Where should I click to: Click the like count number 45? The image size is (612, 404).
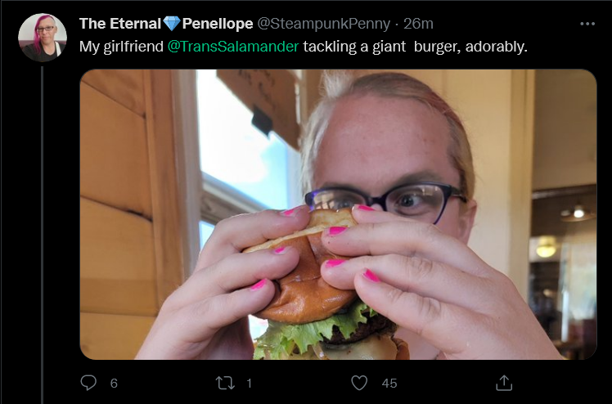389,384
